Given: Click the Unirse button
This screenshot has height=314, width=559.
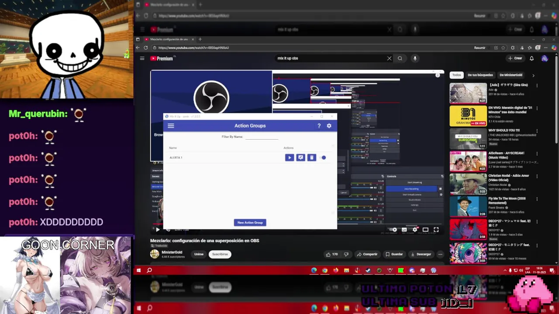Looking at the screenshot, I should (x=199, y=254).
